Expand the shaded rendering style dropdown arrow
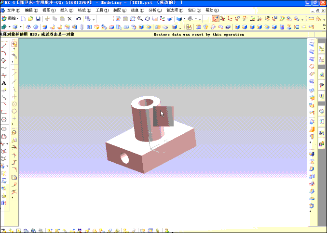The width and height of the screenshot is (327, 233). click(x=185, y=19)
